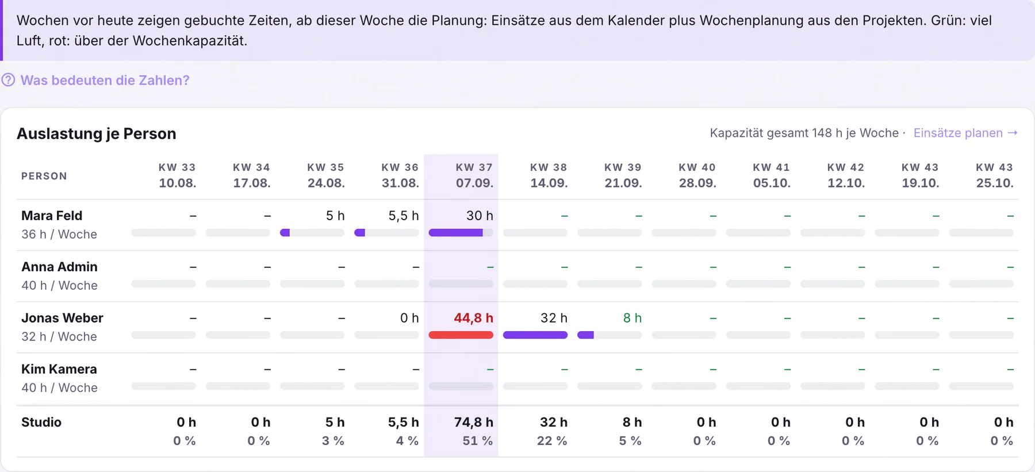Select the KW 37 07.09. column header

[474, 175]
